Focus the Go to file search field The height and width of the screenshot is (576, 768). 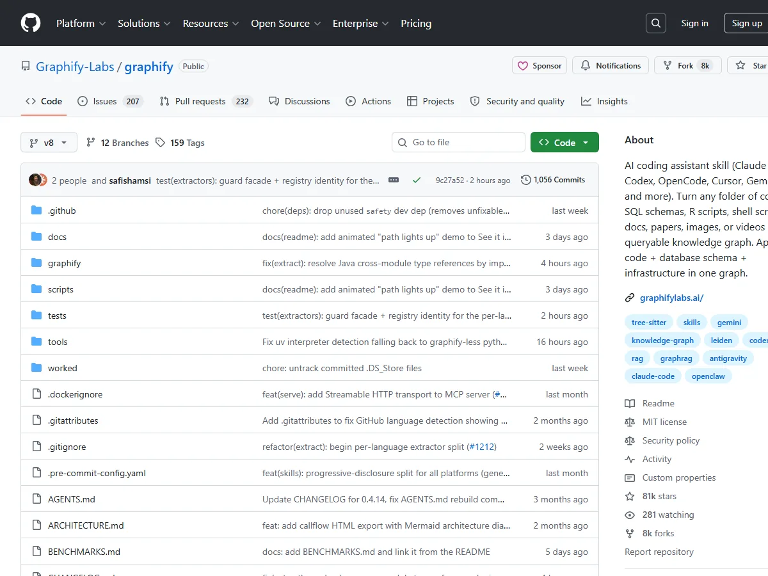coord(458,142)
